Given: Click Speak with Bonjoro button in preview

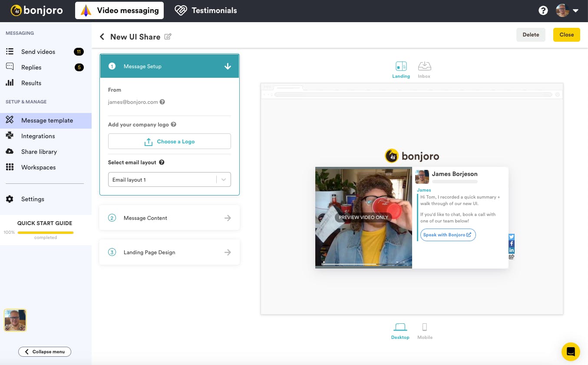Looking at the screenshot, I should [448, 235].
